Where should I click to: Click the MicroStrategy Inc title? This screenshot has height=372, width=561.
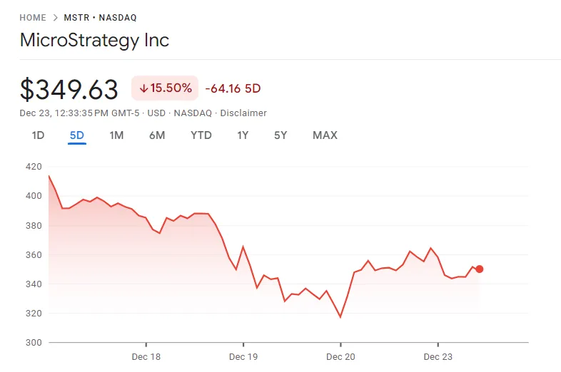(94, 40)
